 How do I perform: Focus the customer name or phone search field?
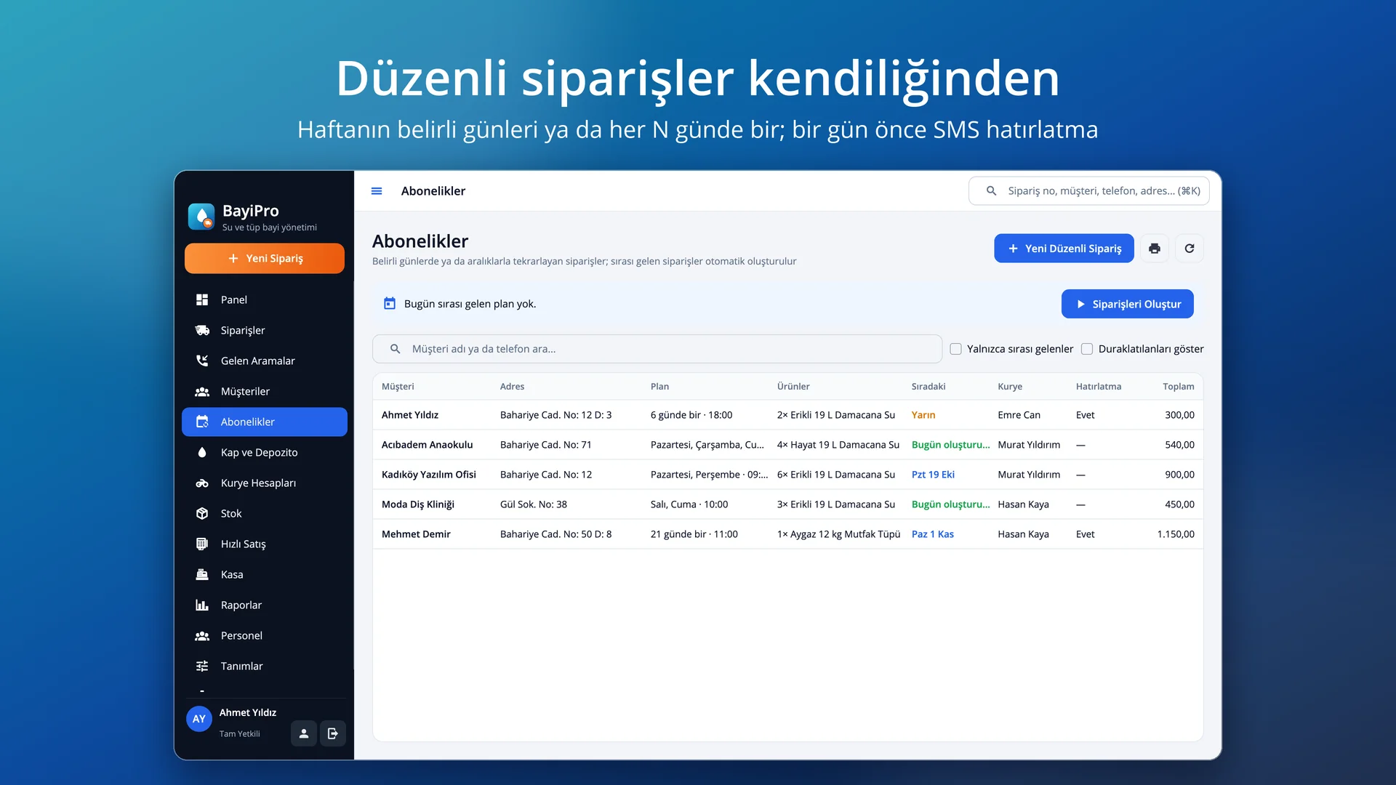[x=657, y=349]
